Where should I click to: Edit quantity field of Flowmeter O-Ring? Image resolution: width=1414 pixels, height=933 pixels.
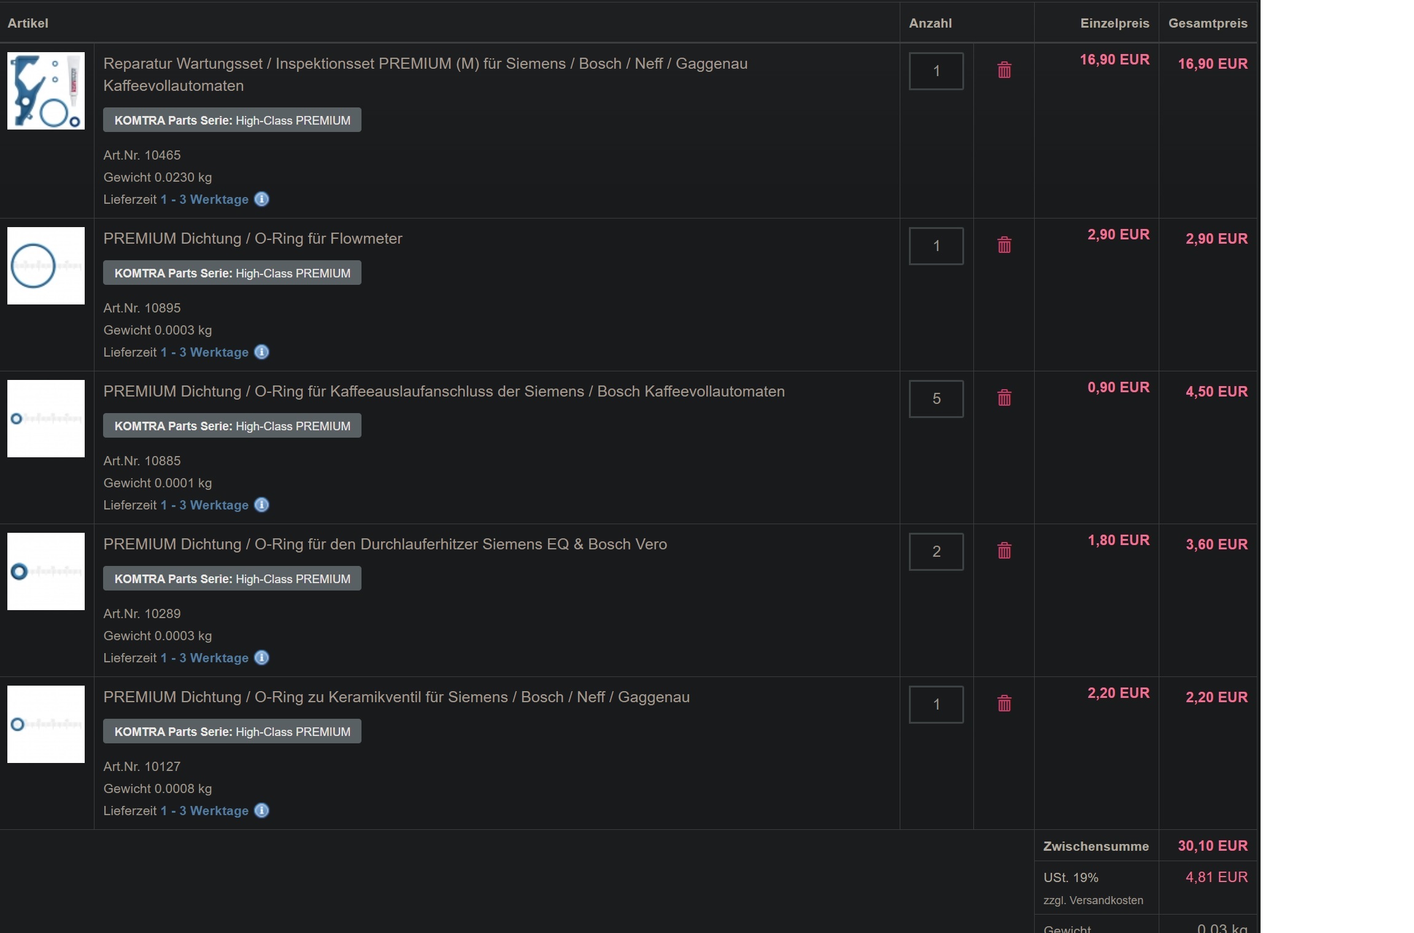[936, 246]
